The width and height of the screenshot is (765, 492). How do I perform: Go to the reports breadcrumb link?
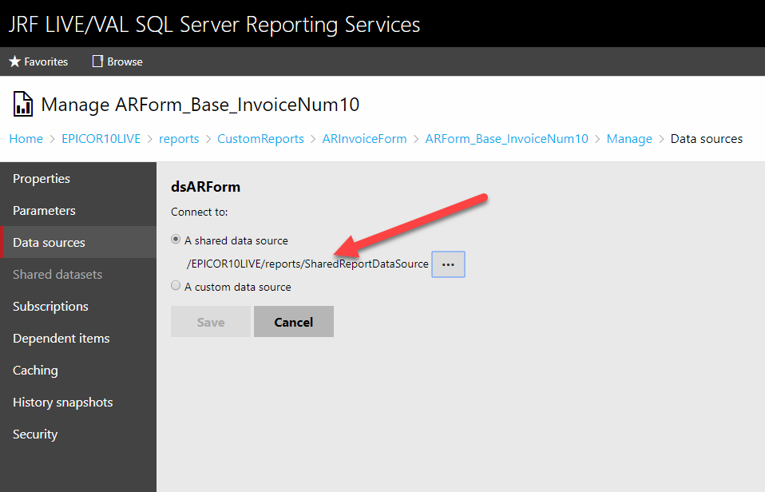pyautogui.click(x=179, y=139)
